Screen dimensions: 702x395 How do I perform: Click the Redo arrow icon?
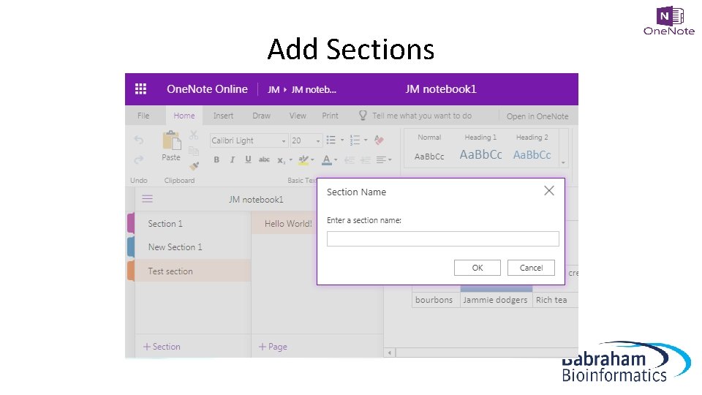tap(139, 159)
